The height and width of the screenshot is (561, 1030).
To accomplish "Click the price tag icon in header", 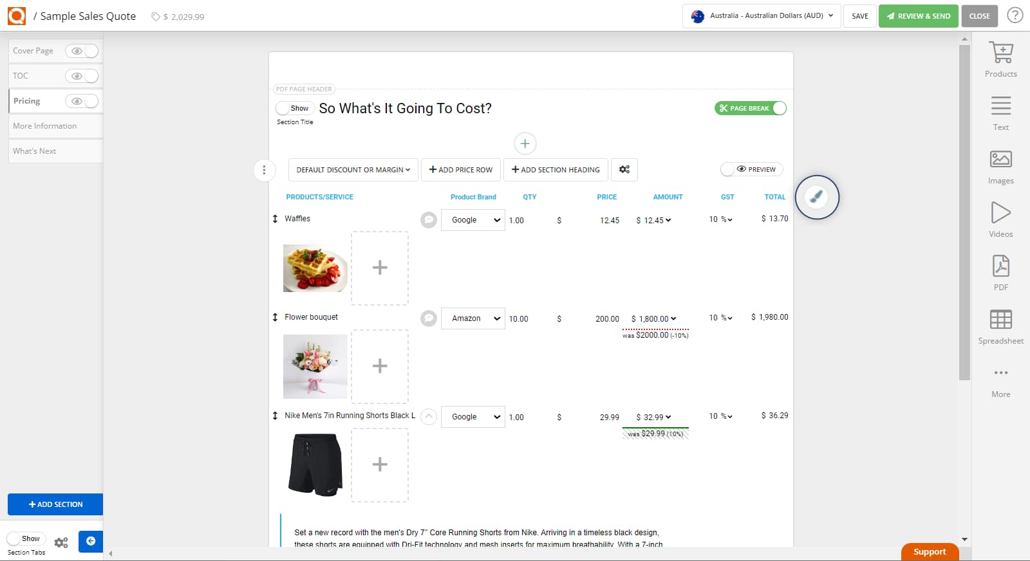I will [x=156, y=17].
